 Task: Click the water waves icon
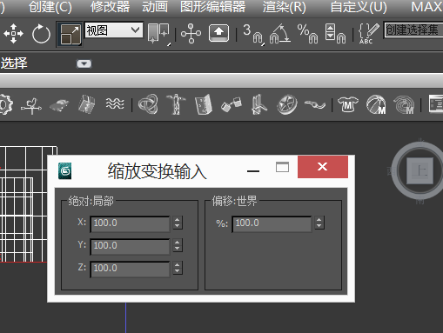tap(115, 103)
